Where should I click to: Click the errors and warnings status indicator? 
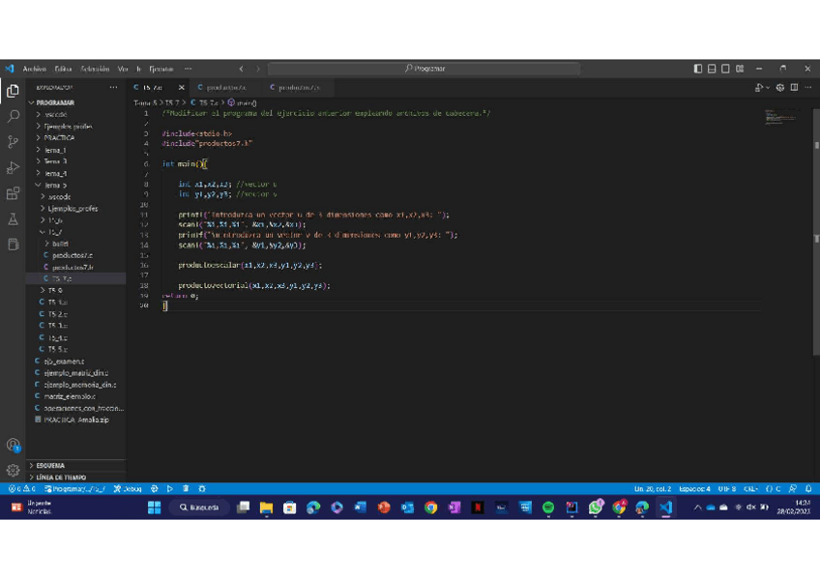[22, 489]
